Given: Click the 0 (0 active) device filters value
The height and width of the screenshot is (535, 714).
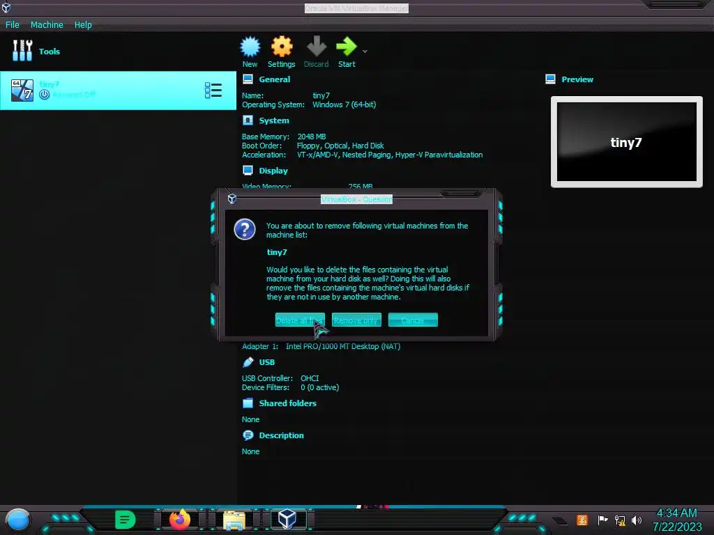Looking at the screenshot, I should [x=319, y=387].
